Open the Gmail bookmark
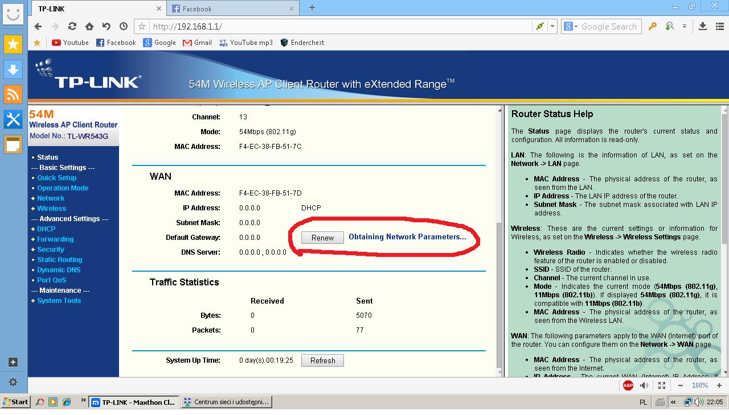The width and height of the screenshot is (729, 415). tap(197, 43)
